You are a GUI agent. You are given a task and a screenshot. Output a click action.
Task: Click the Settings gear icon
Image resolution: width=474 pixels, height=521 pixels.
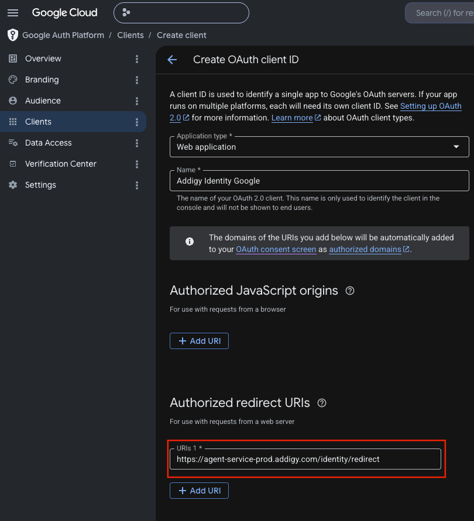(x=13, y=185)
